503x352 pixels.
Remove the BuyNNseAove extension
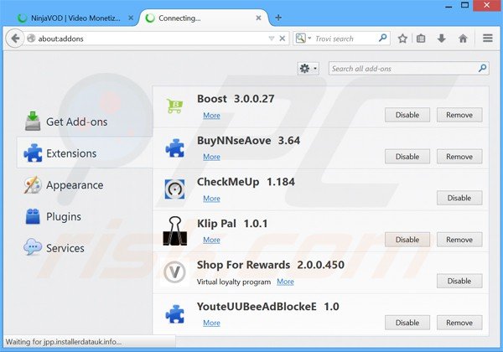point(459,157)
